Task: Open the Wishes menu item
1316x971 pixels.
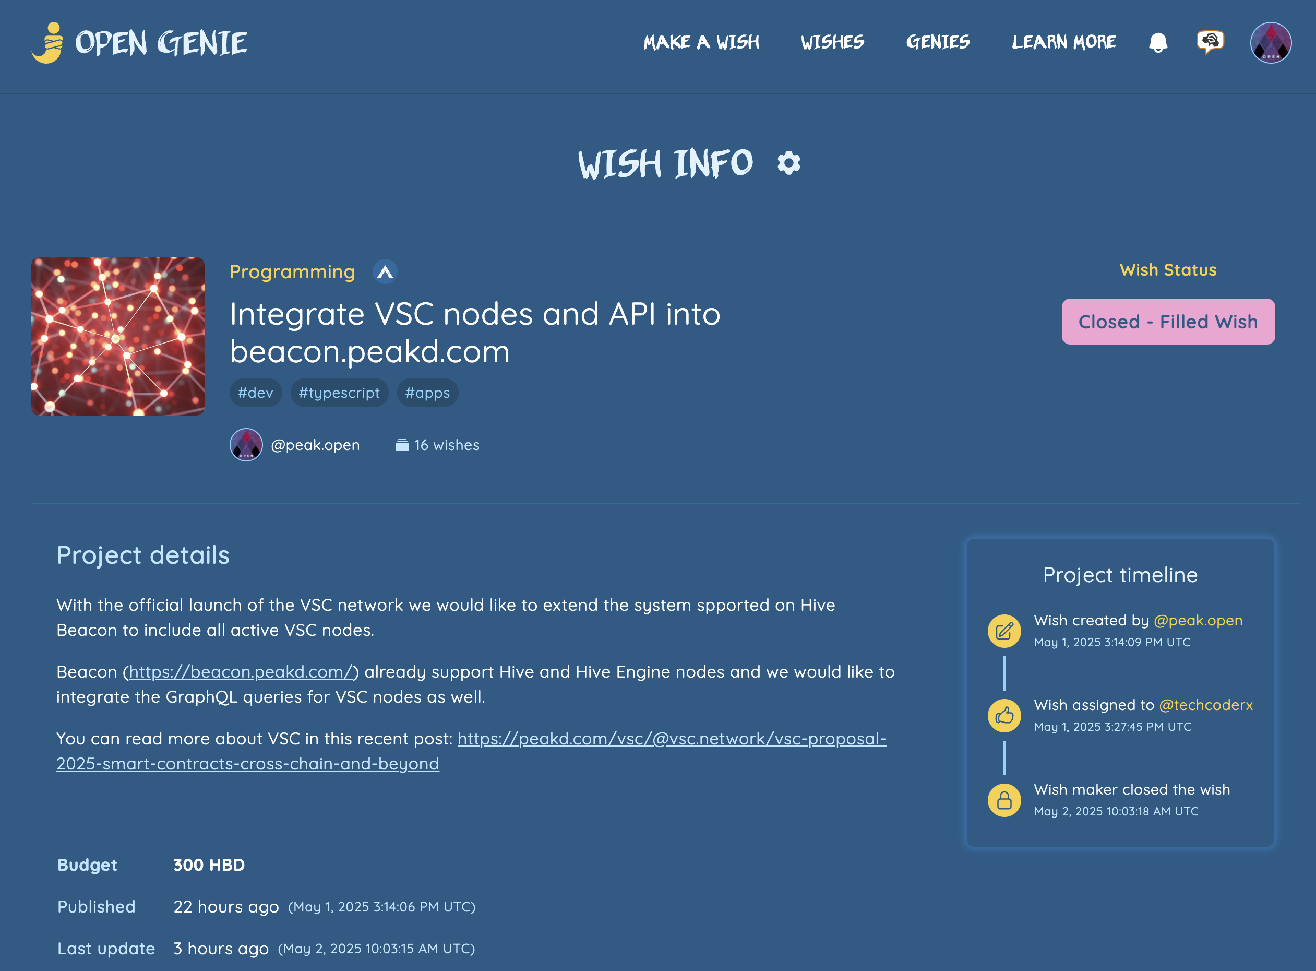Action: [x=832, y=42]
